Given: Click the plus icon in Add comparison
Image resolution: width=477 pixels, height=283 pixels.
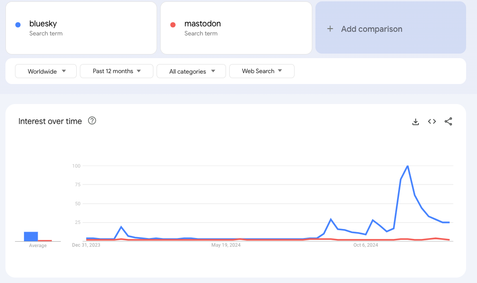Looking at the screenshot, I should (x=330, y=29).
